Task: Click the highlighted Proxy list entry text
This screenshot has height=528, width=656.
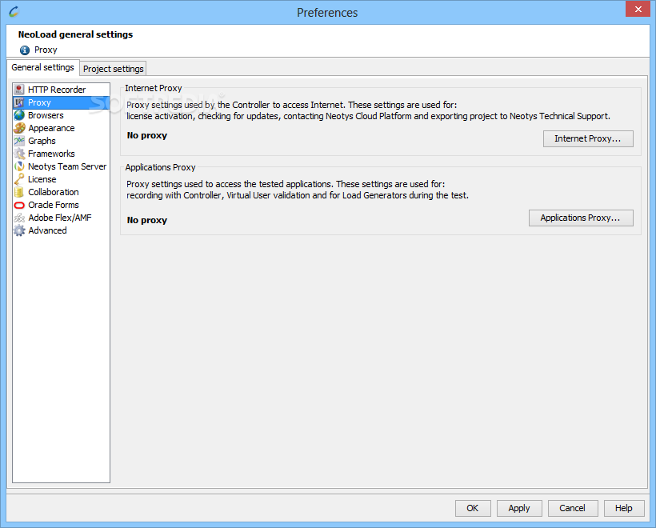Action: click(39, 102)
